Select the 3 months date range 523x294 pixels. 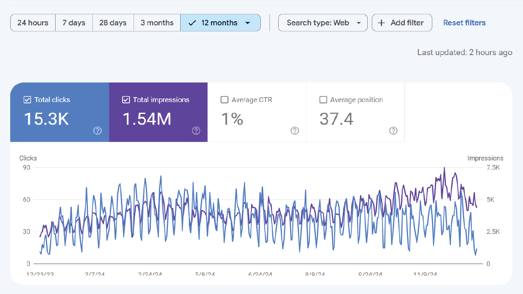click(x=157, y=23)
